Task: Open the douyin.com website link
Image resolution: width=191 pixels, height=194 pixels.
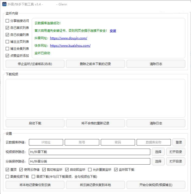Action: 69,38
